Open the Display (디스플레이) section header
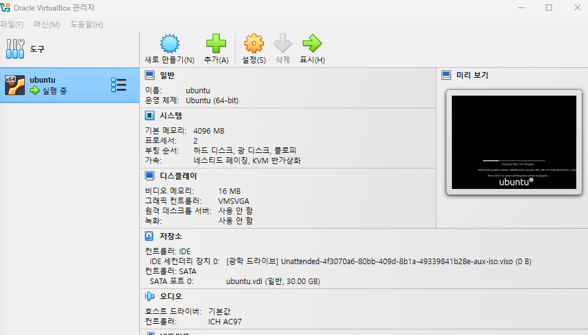Image resolution: width=588 pixels, height=335 pixels. click(178, 175)
